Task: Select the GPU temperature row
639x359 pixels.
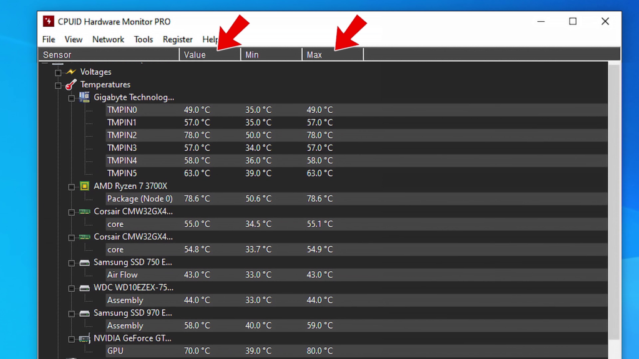Action: pyautogui.click(x=356, y=351)
